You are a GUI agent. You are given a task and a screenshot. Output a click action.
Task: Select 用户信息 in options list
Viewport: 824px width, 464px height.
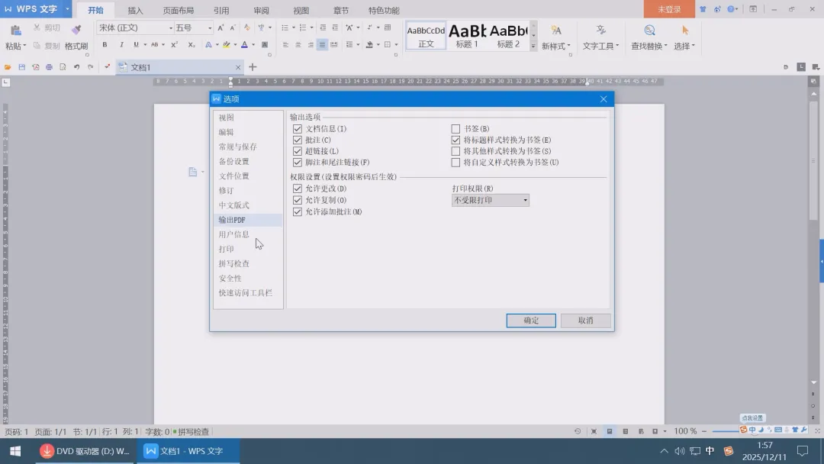[x=248, y=234]
